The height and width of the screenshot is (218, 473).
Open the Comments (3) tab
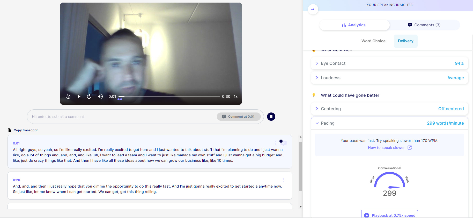click(424, 25)
